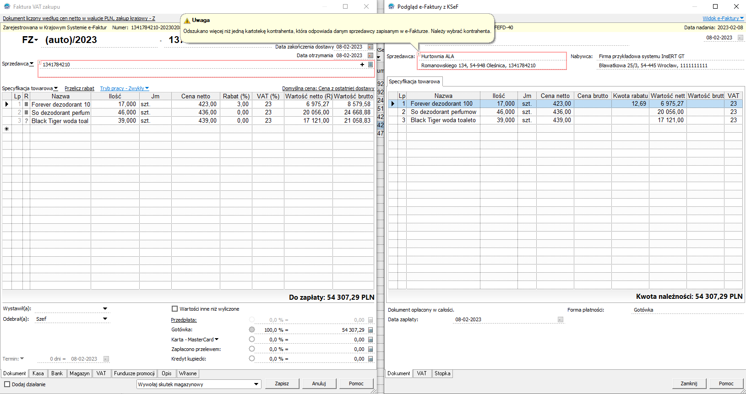Screen dimensions: 746x394
Task: Select the 'Black Tiger woda toal' row
Action: pyautogui.click(x=60, y=121)
